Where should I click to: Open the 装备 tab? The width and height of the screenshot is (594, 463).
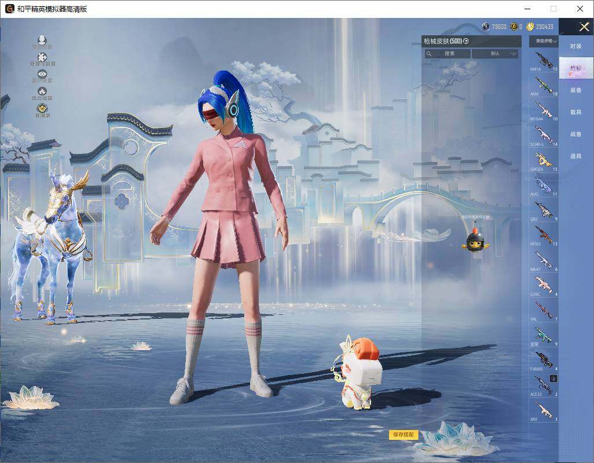point(576,90)
